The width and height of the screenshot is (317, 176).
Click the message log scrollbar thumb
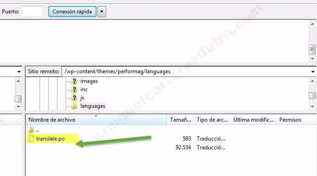pos(312,49)
